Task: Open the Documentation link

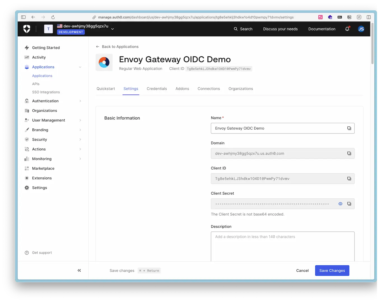Action: pos(322,29)
